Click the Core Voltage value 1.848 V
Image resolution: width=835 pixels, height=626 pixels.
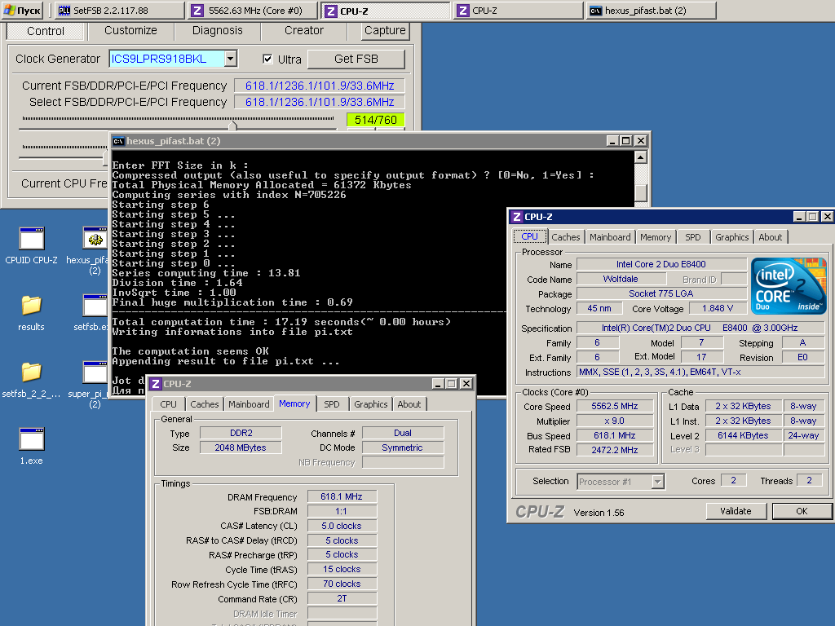coord(718,308)
